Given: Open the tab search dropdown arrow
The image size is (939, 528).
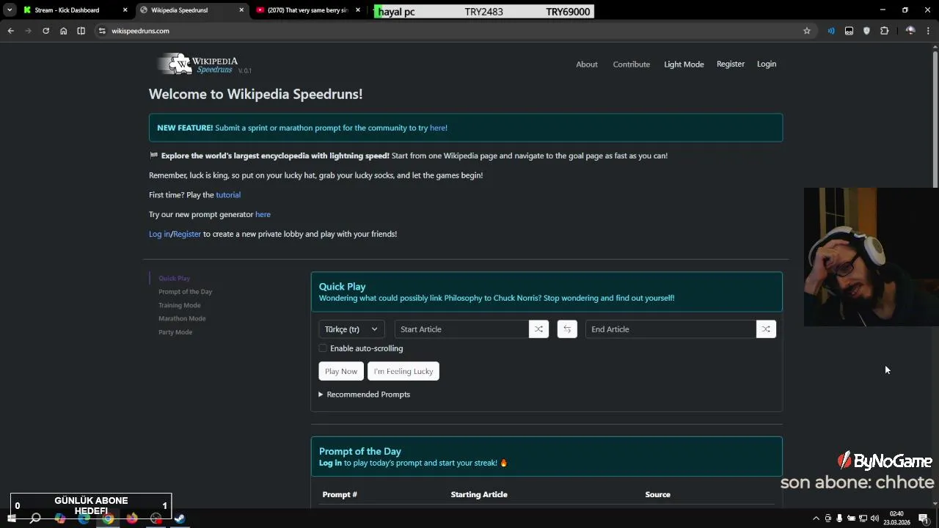Looking at the screenshot, I should pos(10,10).
